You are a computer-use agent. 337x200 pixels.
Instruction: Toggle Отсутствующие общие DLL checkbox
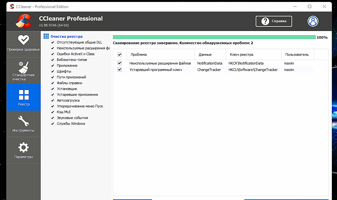[52, 42]
